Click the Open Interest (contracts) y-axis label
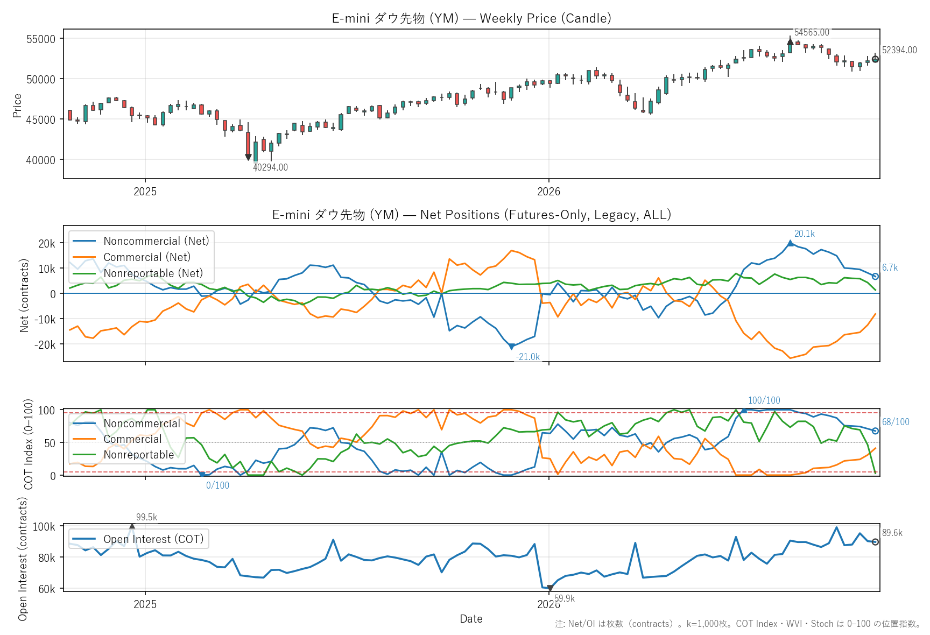The image size is (930, 635). point(22,559)
